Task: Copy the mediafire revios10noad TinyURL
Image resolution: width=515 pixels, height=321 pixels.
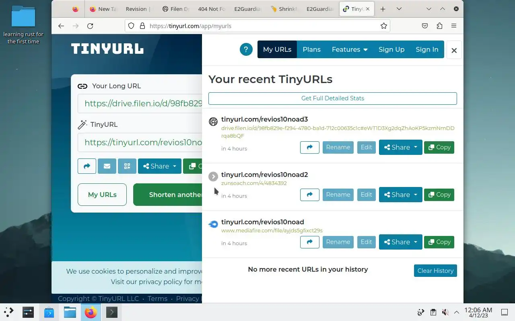Action: pos(439,242)
